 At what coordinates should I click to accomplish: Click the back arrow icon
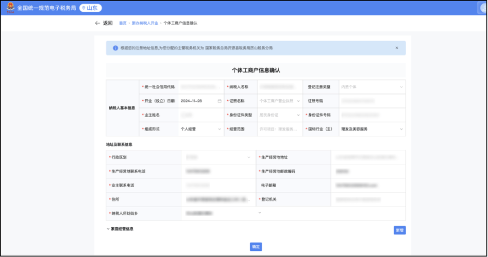pyautogui.click(x=97, y=23)
